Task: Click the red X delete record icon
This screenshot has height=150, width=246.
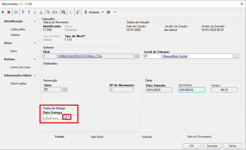Action: (x=9, y=12)
